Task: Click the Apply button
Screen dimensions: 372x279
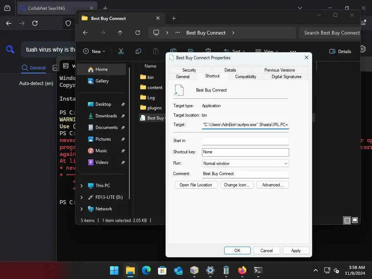Action: tap(296, 251)
